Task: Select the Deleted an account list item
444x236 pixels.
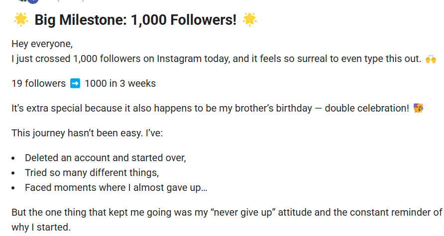Action: point(105,158)
